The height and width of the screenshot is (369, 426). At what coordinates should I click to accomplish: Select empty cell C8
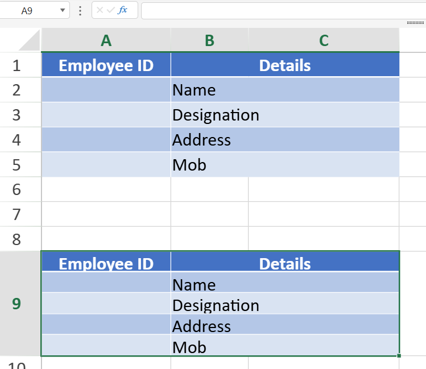click(324, 239)
